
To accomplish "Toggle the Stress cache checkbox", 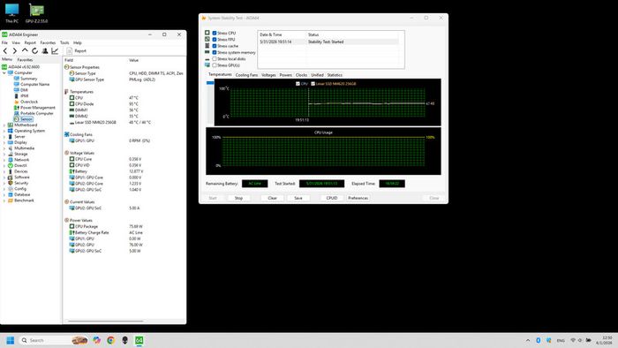I will [215, 46].
